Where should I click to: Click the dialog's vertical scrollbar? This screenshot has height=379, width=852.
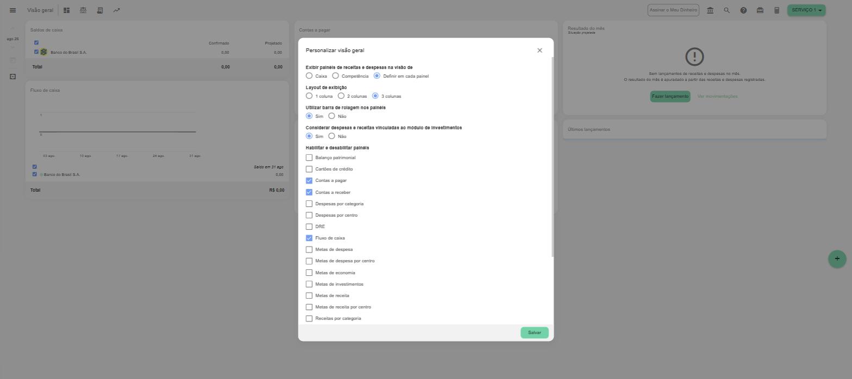(553, 157)
